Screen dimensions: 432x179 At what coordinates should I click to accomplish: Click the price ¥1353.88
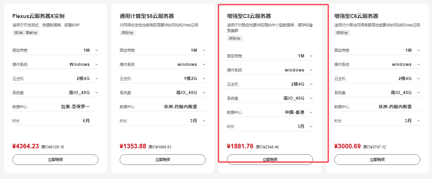coord(133,146)
